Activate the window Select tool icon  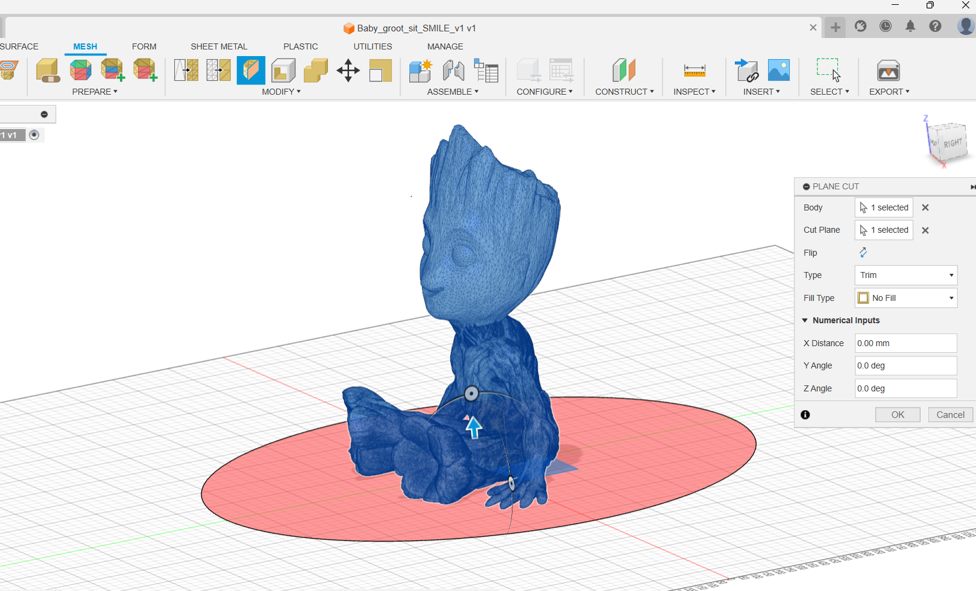pyautogui.click(x=829, y=70)
